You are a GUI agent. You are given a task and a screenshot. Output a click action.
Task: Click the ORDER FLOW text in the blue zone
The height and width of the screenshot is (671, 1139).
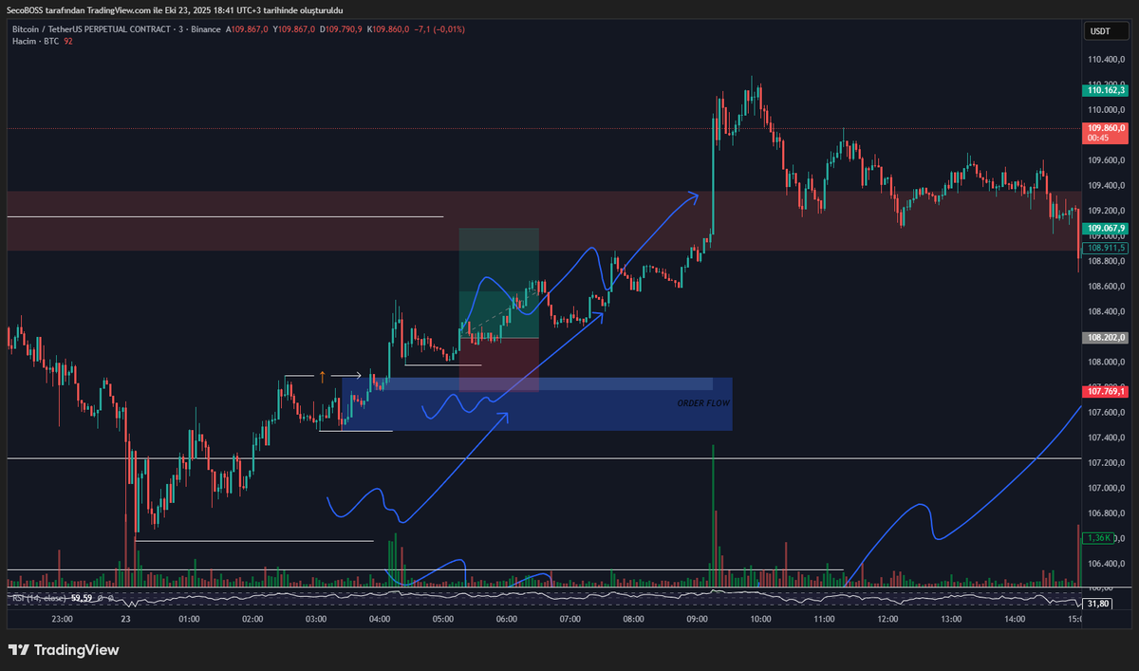point(703,403)
